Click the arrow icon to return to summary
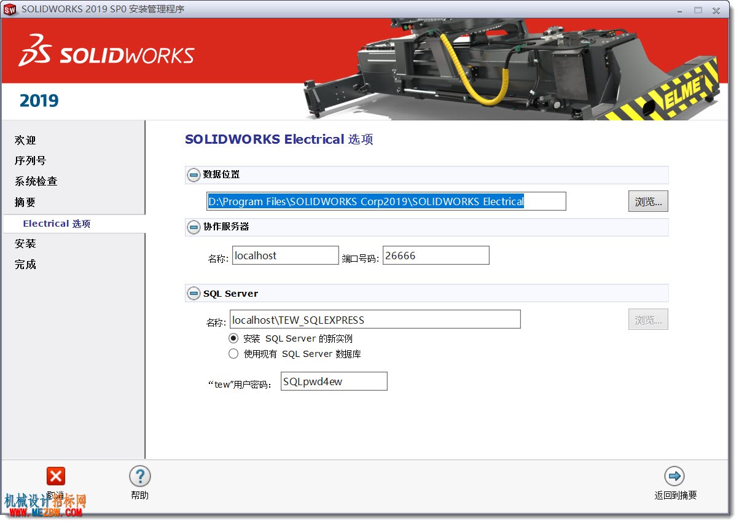The height and width of the screenshot is (524, 739). 674,476
